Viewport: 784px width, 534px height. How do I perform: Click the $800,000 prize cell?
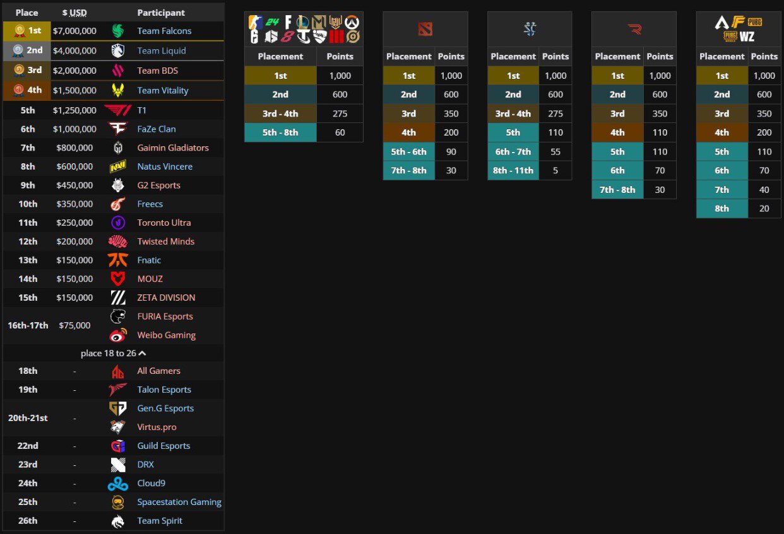pos(74,148)
